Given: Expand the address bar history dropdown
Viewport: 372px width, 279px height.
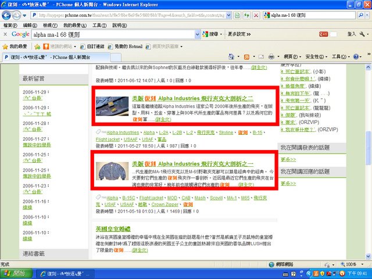Looking at the screenshot, I should 228,16.
